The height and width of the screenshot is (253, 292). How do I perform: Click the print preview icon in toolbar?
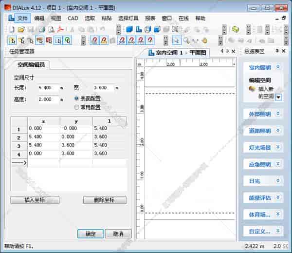click(x=51, y=30)
